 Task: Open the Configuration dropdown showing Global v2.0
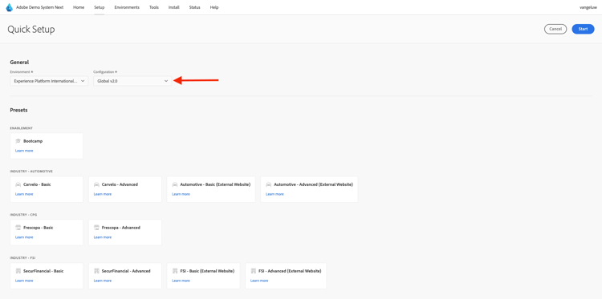point(132,81)
